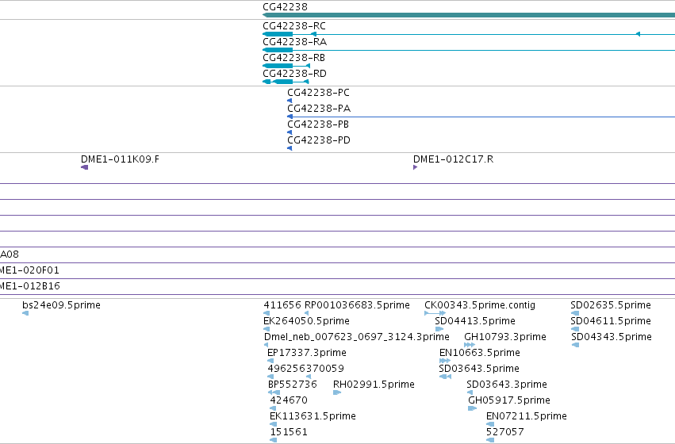Screen dimensions: 675x444
Task: Click the bs24e09.5prime EST arrow
Action: pyautogui.click(x=25, y=313)
